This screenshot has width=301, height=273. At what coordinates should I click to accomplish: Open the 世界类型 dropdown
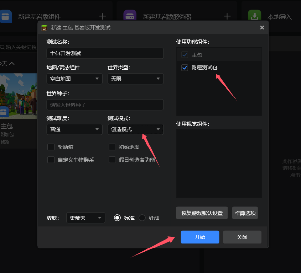[135, 79]
